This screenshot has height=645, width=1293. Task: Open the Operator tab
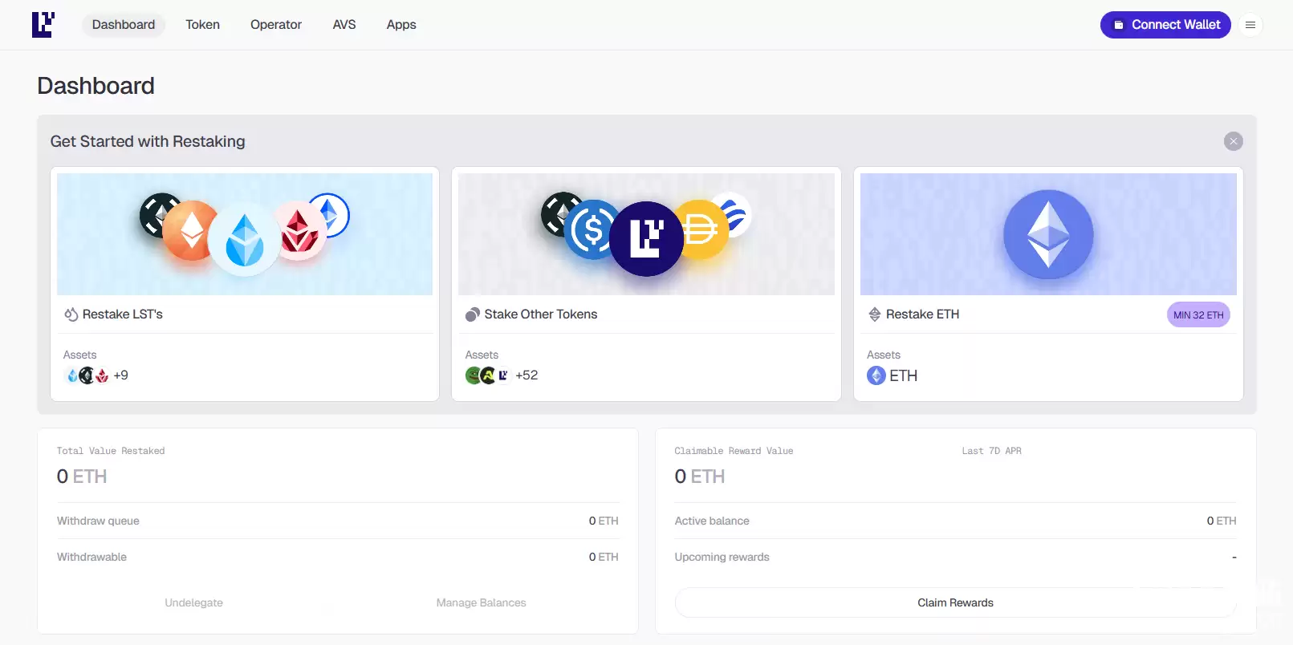[x=275, y=25]
